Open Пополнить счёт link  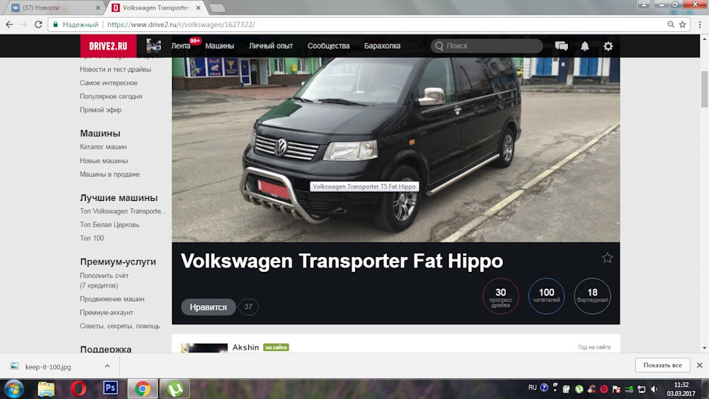104,276
